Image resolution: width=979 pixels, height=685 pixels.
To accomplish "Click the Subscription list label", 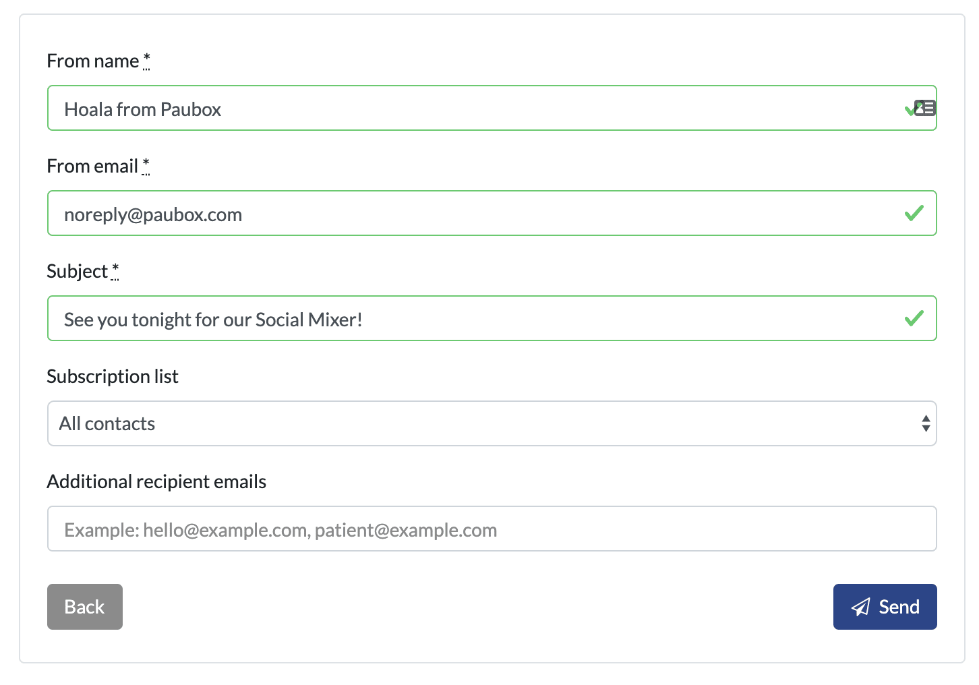I will tap(113, 376).
